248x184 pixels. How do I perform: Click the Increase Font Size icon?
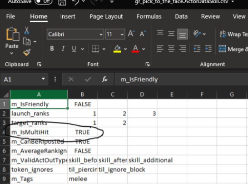pos(131,34)
